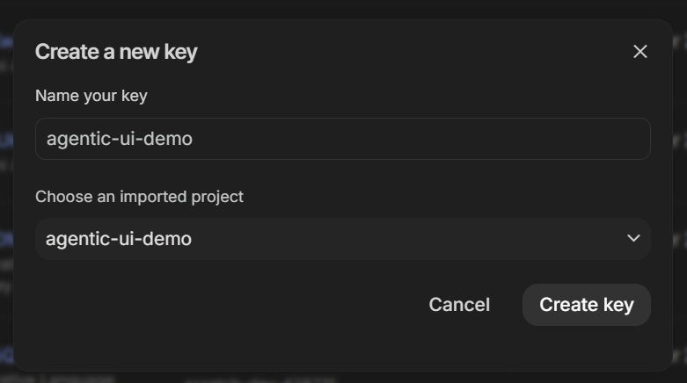Click the Create key button
The image size is (687, 383).
click(x=586, y=305)
